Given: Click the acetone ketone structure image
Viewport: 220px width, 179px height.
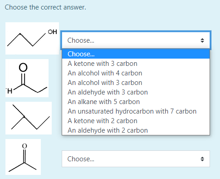Looking at the screenshot, I should pos(23,157).
